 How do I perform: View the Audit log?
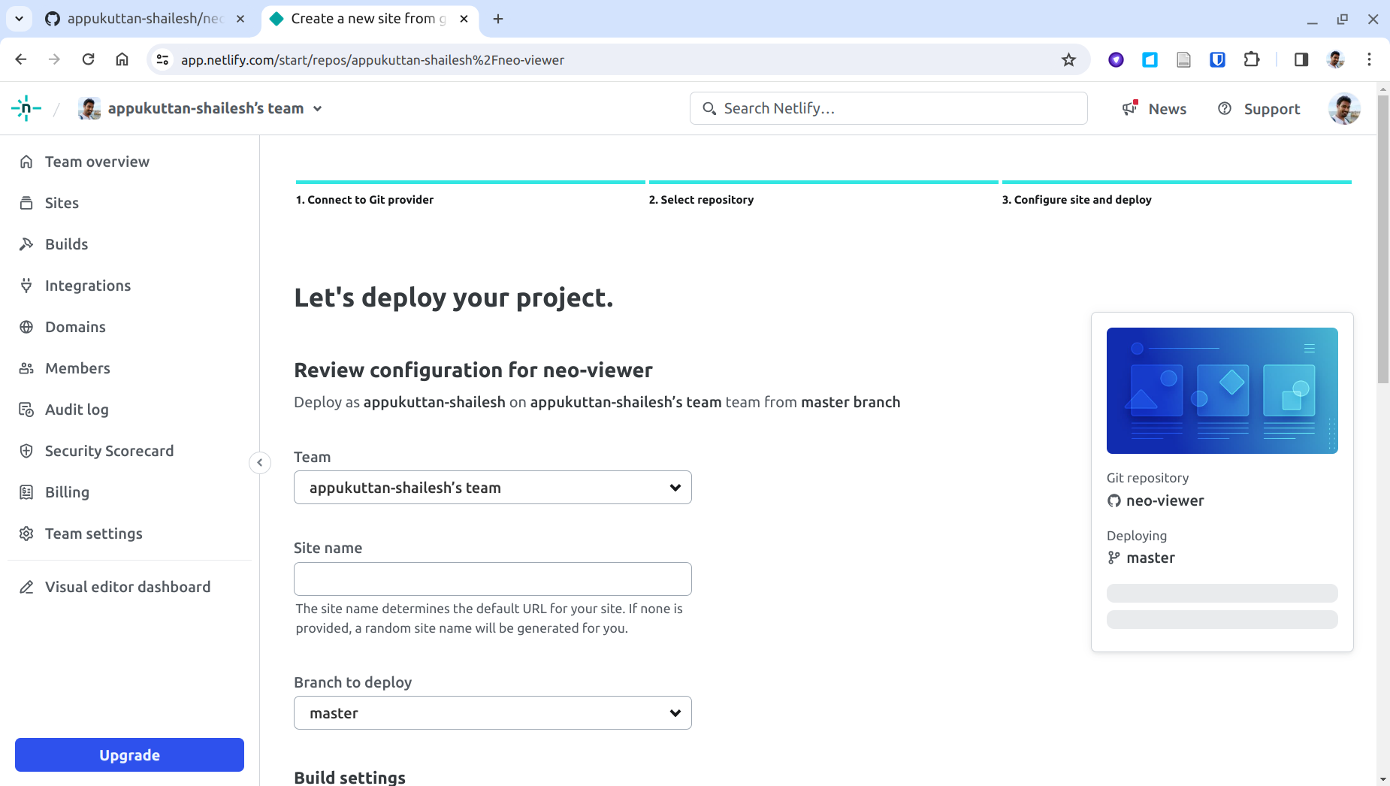coord(77,409)
